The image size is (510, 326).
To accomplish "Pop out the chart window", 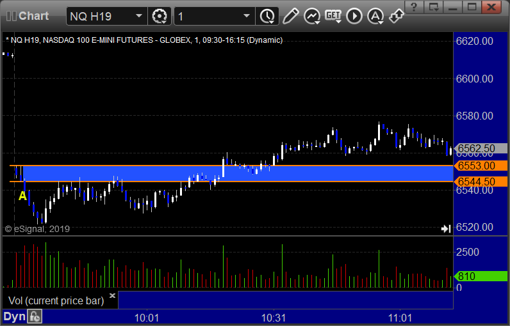I will click(434, 6).
